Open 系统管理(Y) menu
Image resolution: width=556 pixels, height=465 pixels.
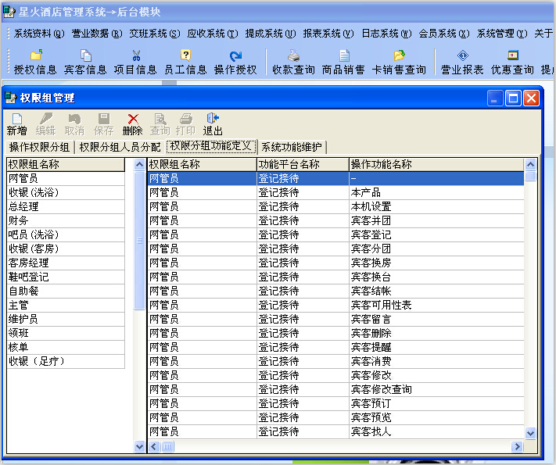(x=502, y=34)
